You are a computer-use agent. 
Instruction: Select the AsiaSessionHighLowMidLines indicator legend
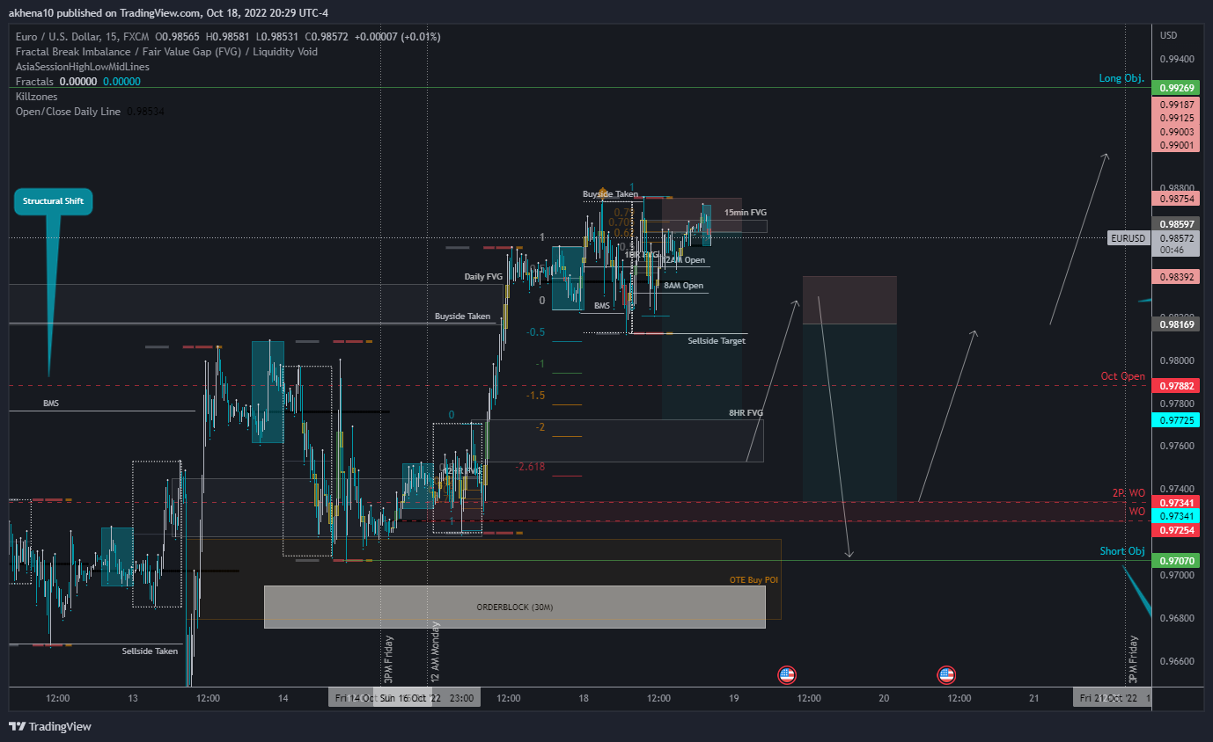tap(83, 67)
